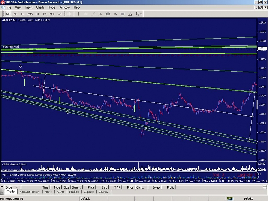
Task: Click the InstaTrader title bar application icon
Action: (x=2, y=3)
